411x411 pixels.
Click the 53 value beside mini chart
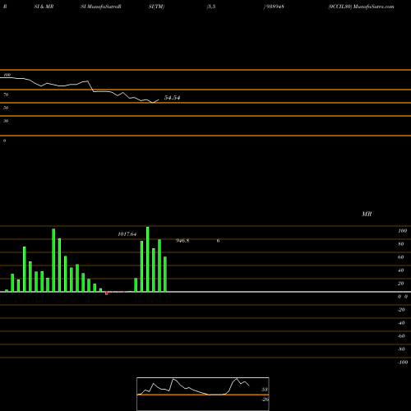click(x=265, y=390)
